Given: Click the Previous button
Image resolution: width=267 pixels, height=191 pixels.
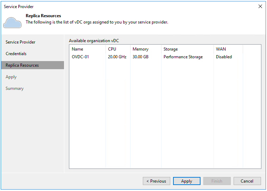Looking at the screenshot, I should click(x=157, y=181).
